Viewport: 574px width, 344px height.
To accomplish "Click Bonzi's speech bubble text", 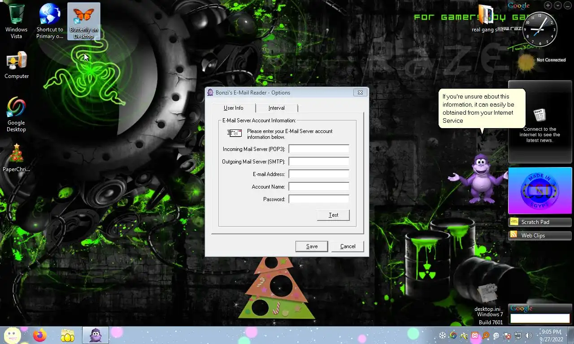I will (x=478, y=108).
